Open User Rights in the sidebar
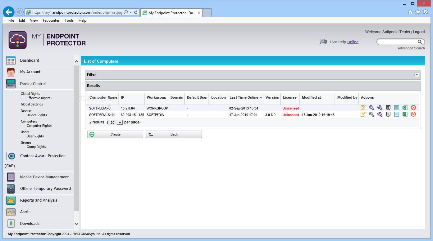The width and height of the screenshot is (433, 241). click(35, 136)
